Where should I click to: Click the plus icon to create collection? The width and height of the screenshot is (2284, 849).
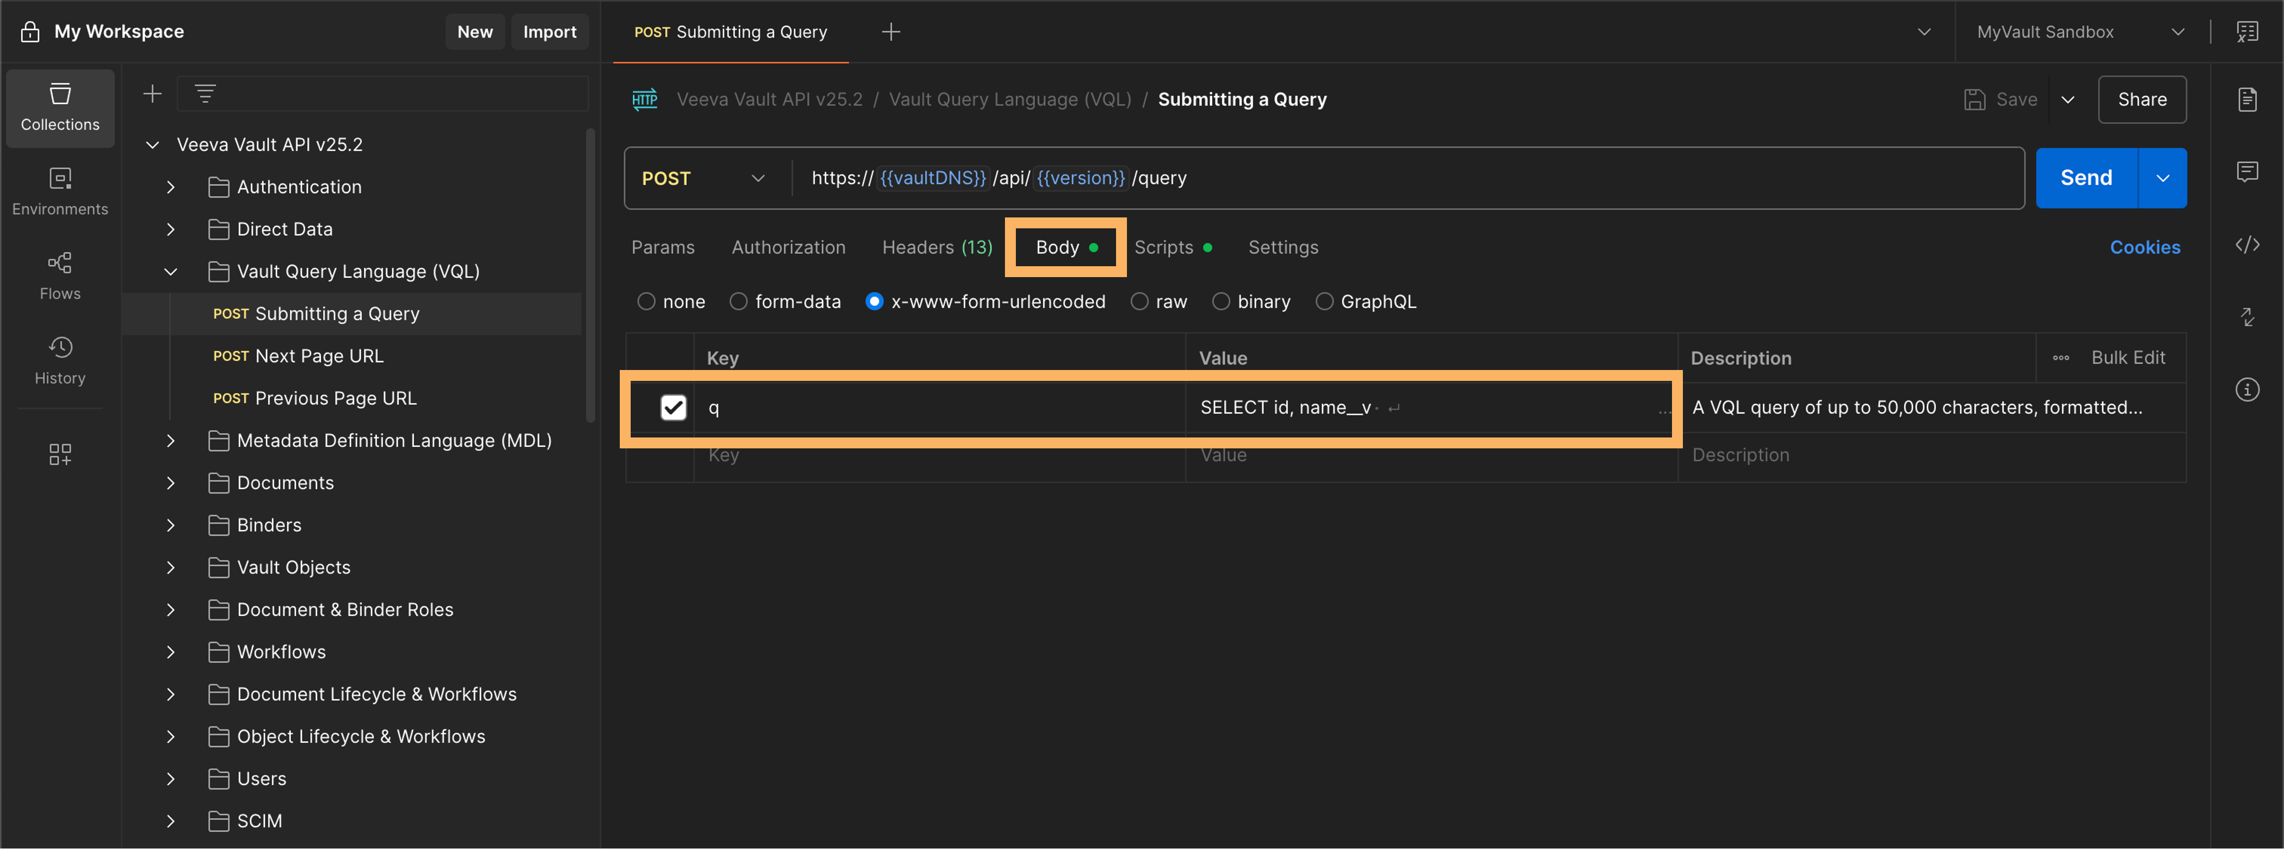(x=153, y=93)
